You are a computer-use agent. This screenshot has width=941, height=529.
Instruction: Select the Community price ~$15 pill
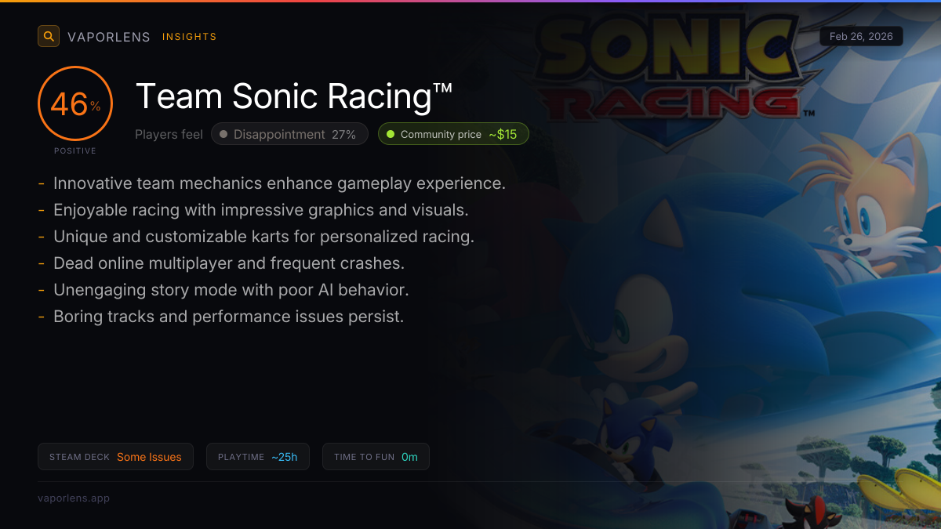453,134
